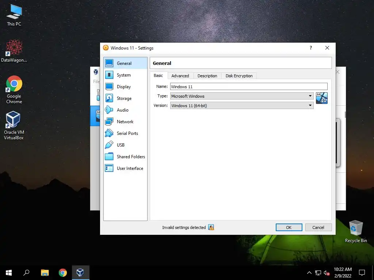Click the muted volume tray icon
The width and height of the screenshot is (374, 280).
327,273
